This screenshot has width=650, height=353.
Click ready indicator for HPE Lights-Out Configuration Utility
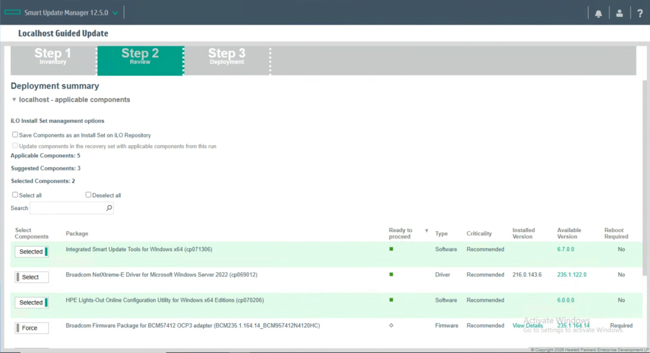click(391, 300)
